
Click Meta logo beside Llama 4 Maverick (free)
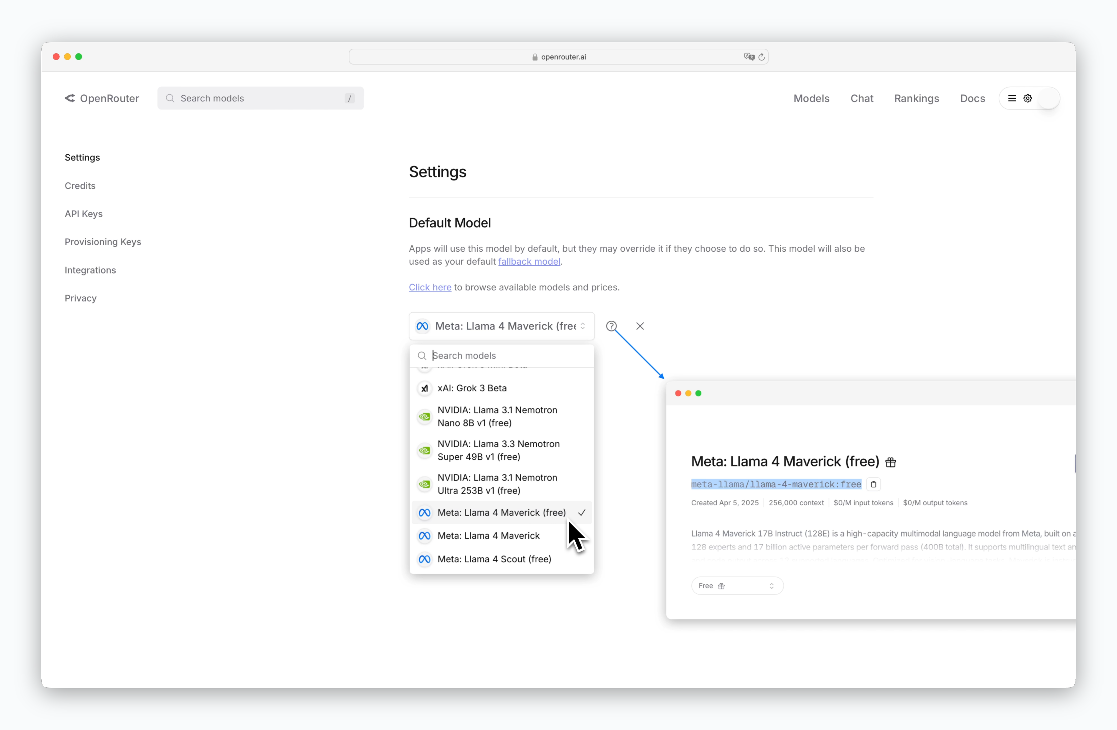pyautogui.click(x=424, y=512)
